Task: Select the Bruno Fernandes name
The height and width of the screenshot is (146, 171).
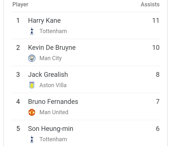Action: coord(53,102)
